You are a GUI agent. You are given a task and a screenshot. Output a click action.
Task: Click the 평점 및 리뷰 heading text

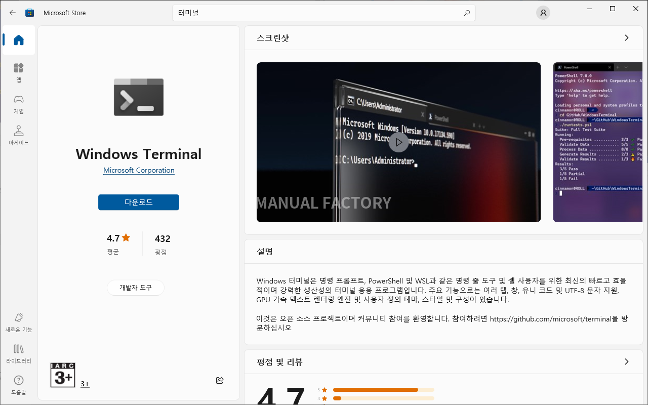click(x=279, y=362)
